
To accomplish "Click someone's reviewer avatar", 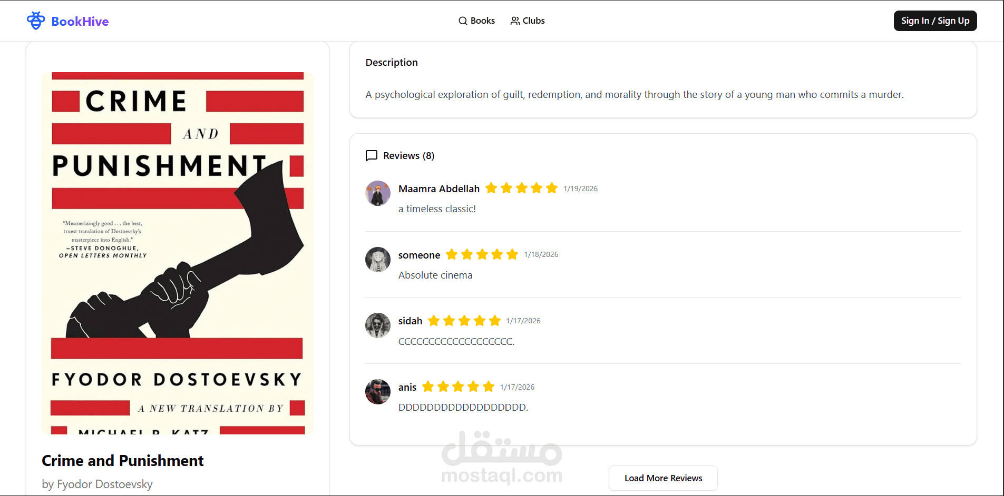I will 378,260.
